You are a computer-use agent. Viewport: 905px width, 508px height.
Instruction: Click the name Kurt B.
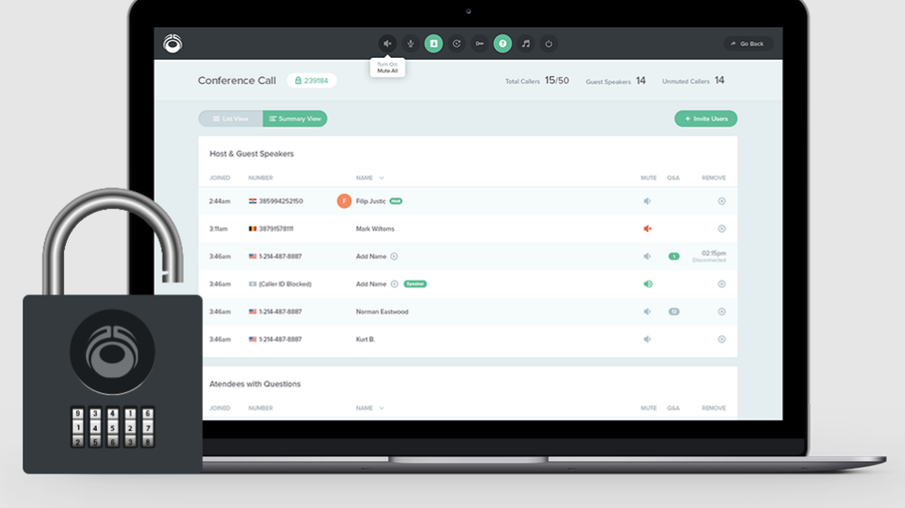pos(366,340)
